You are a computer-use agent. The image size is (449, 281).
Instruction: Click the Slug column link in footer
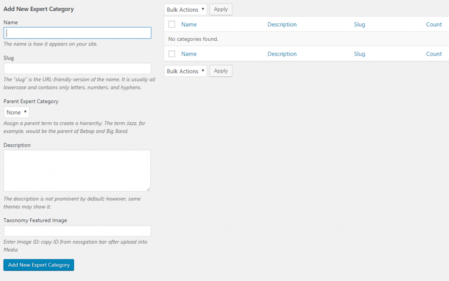click(360, 54)
